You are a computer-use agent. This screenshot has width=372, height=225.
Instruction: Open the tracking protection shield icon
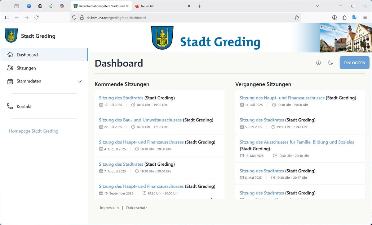point(74,18)
